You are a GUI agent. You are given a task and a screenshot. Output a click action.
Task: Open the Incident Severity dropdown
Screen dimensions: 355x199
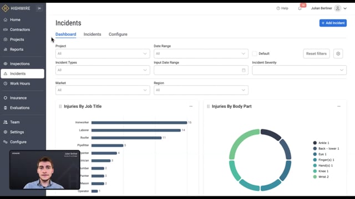299,70
